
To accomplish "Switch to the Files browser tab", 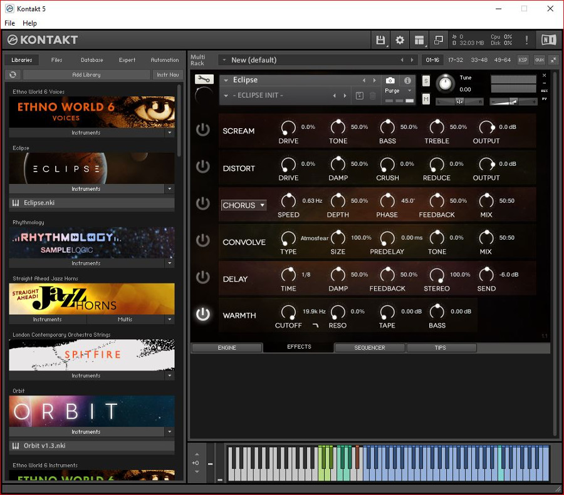I will (56, 60).
